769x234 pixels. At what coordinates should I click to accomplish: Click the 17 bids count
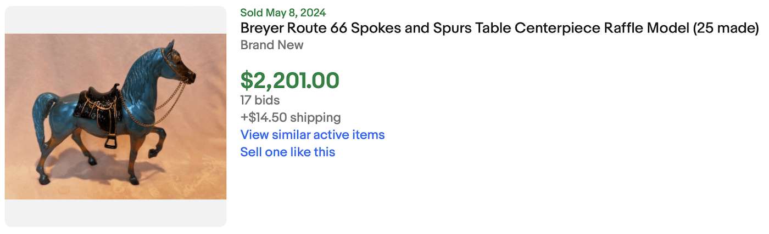click(x=260, y=100)
